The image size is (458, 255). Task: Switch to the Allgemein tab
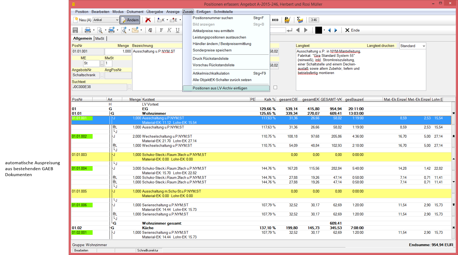(x=83, y=38)
